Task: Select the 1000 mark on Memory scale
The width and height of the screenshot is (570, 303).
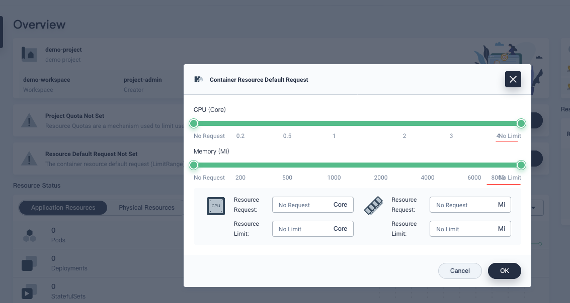Action: click(334, 178)
